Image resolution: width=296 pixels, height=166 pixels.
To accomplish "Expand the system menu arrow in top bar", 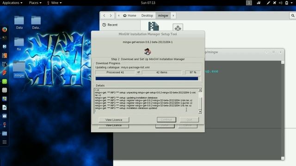I will [292, 3].
